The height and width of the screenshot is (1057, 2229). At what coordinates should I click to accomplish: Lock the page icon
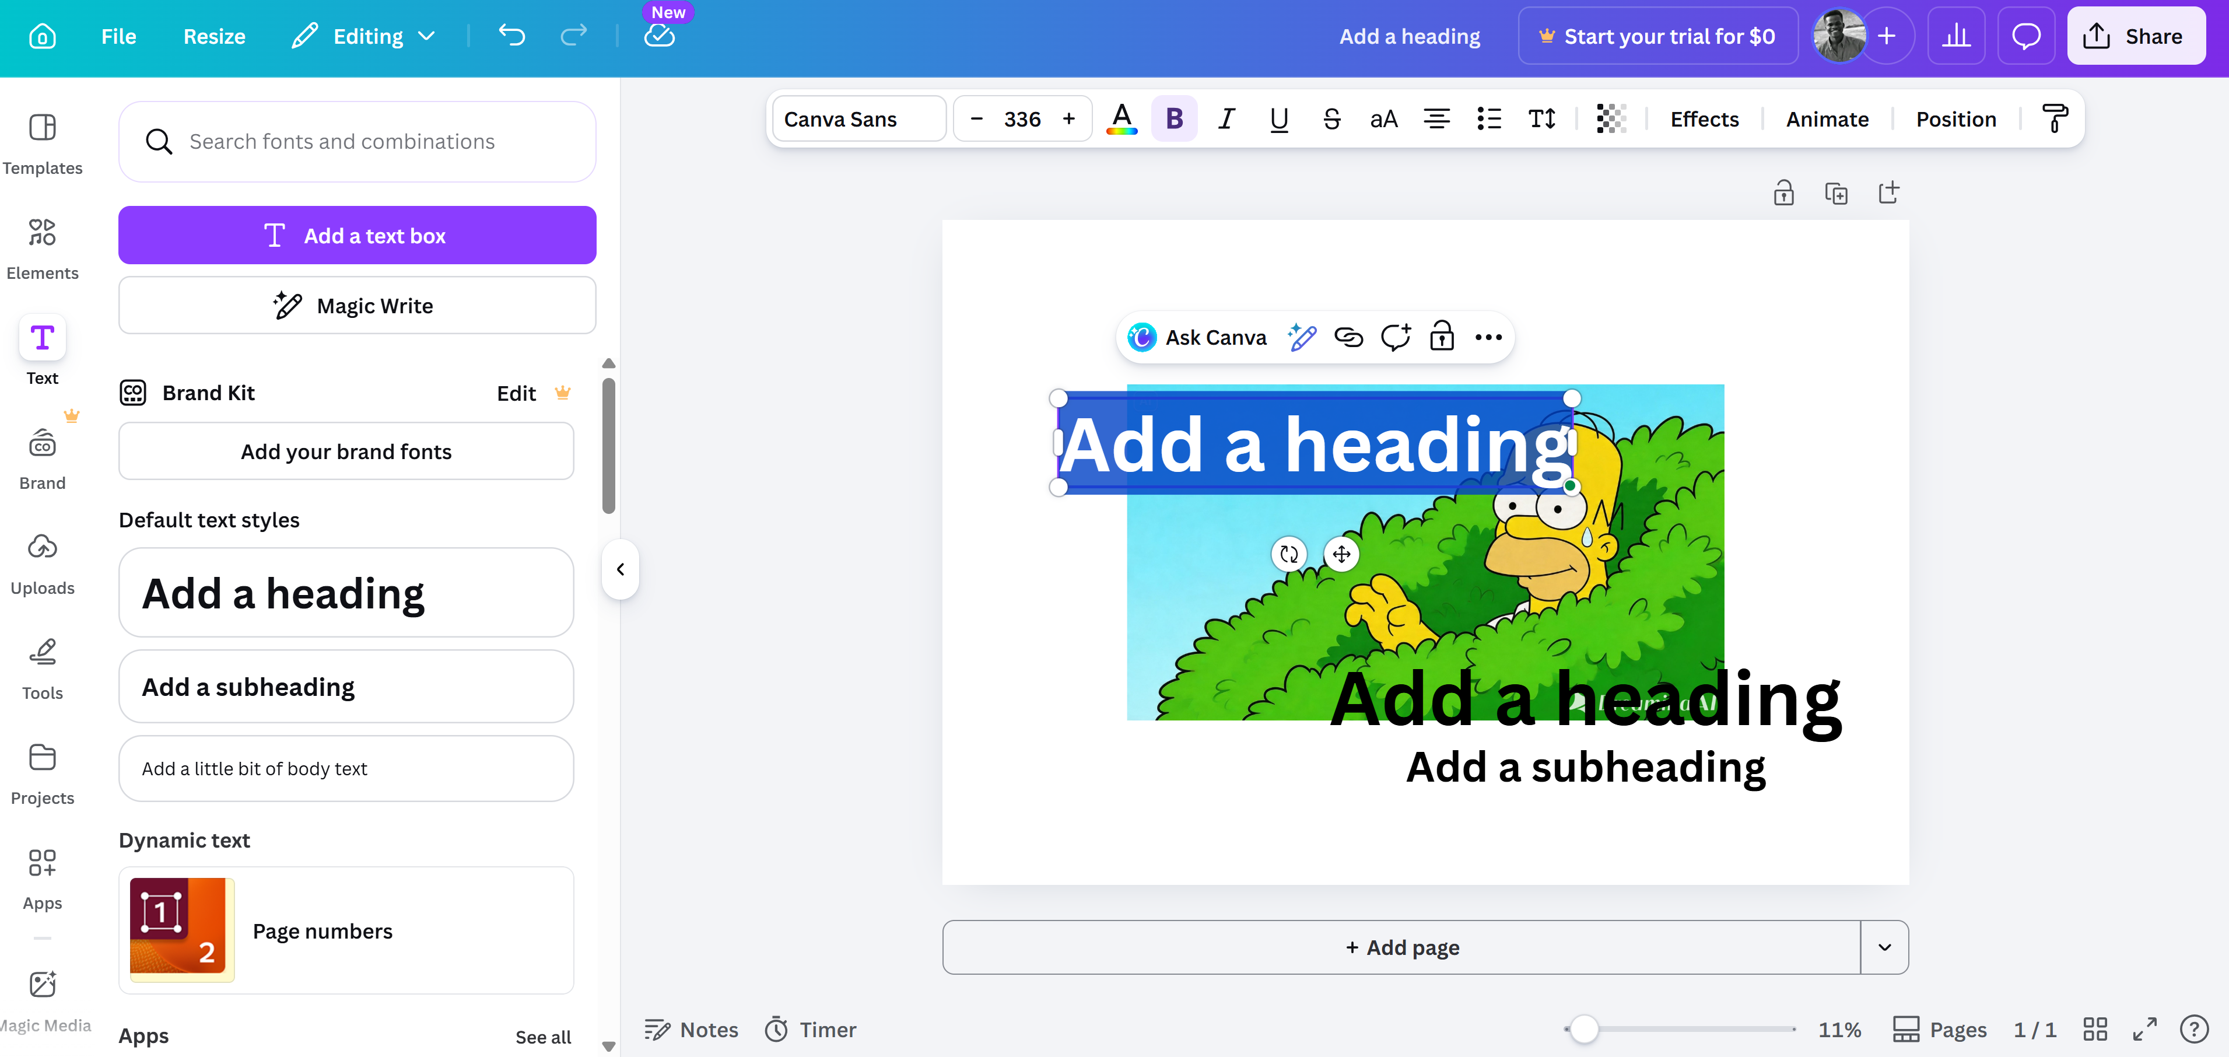[1783, 192]
